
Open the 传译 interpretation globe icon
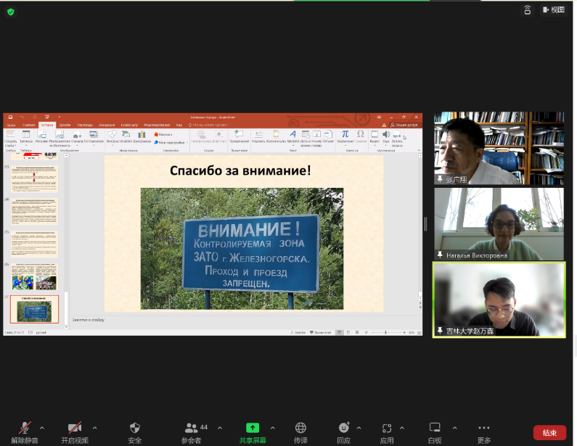(300, 429)
